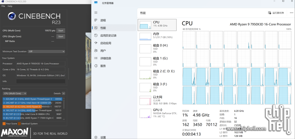This screenshot has height=139, width=295.
Task: Click Run new task (运行新任务)
Action: (x=276, y=13)
